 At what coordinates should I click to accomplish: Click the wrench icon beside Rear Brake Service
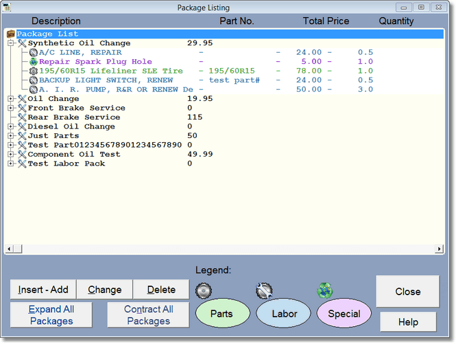(x=22, y=117)
